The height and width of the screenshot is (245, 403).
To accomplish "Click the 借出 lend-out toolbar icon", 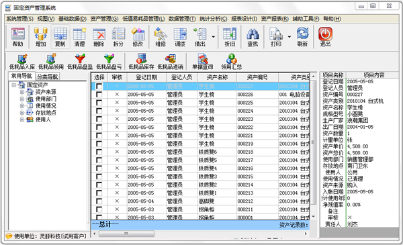I will click(199, 37).
